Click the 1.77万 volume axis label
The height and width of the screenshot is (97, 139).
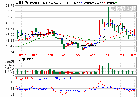point(9,71)
